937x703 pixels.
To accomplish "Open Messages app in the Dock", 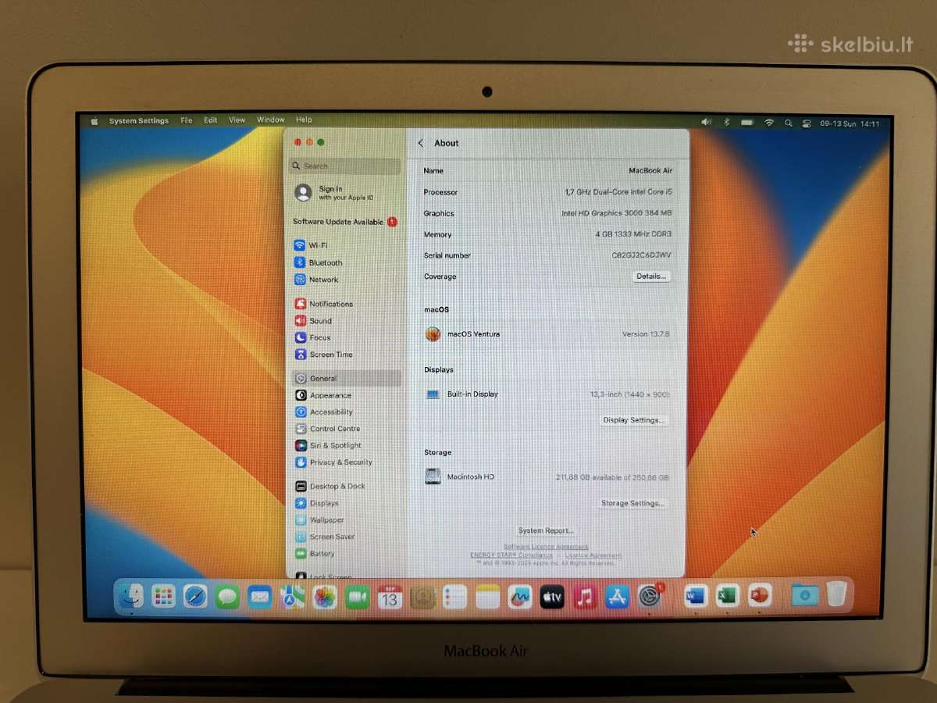I will [x=227, y=598].
